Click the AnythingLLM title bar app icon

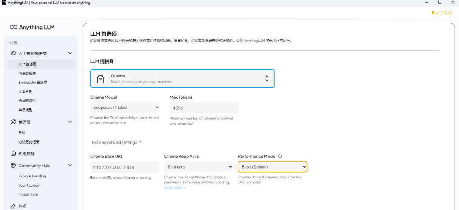coord(4,3)
